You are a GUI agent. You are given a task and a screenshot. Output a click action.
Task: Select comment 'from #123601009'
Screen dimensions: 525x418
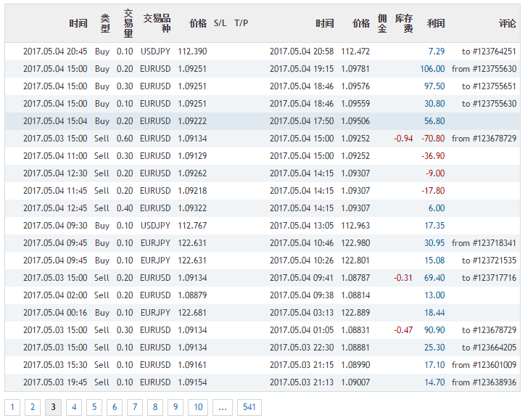point(484,365)
